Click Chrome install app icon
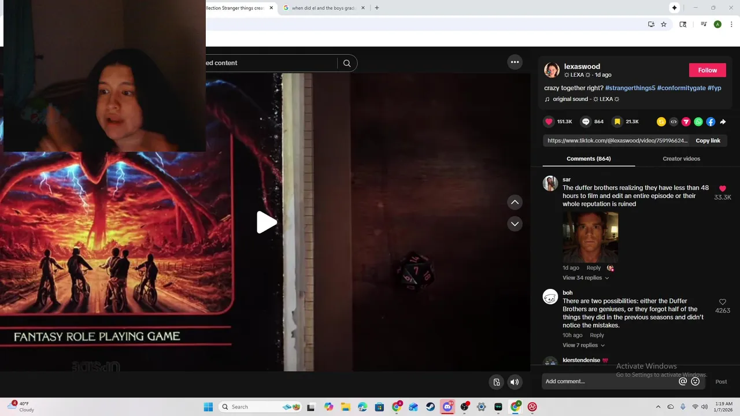The image size is (740, 416). click(x=651, y=24)
